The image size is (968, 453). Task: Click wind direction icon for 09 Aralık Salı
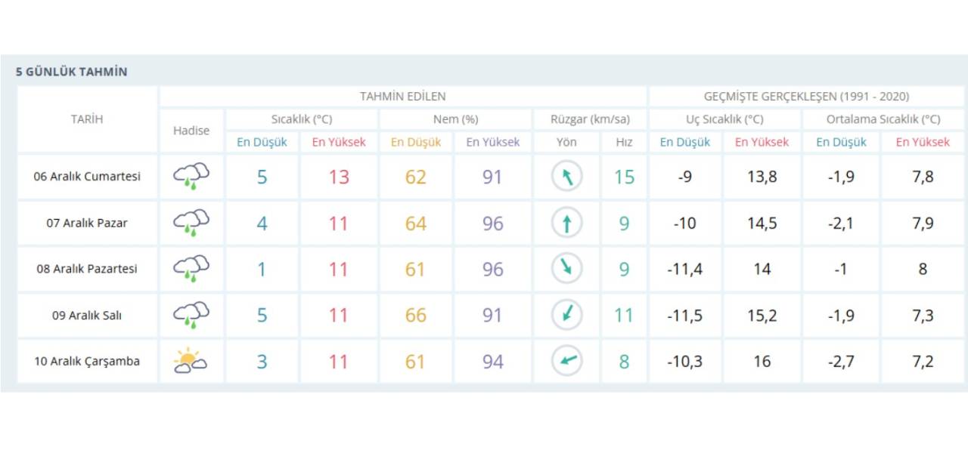[x=566, y=315]
